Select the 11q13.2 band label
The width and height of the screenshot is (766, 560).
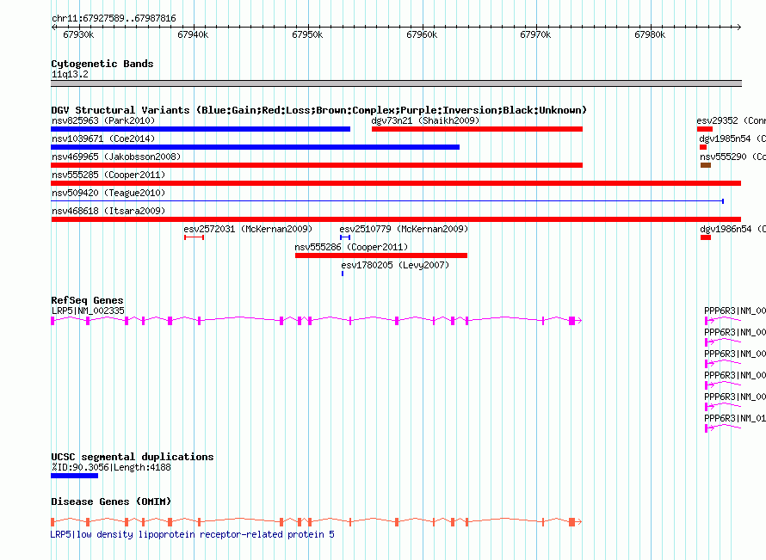[70, 74]
